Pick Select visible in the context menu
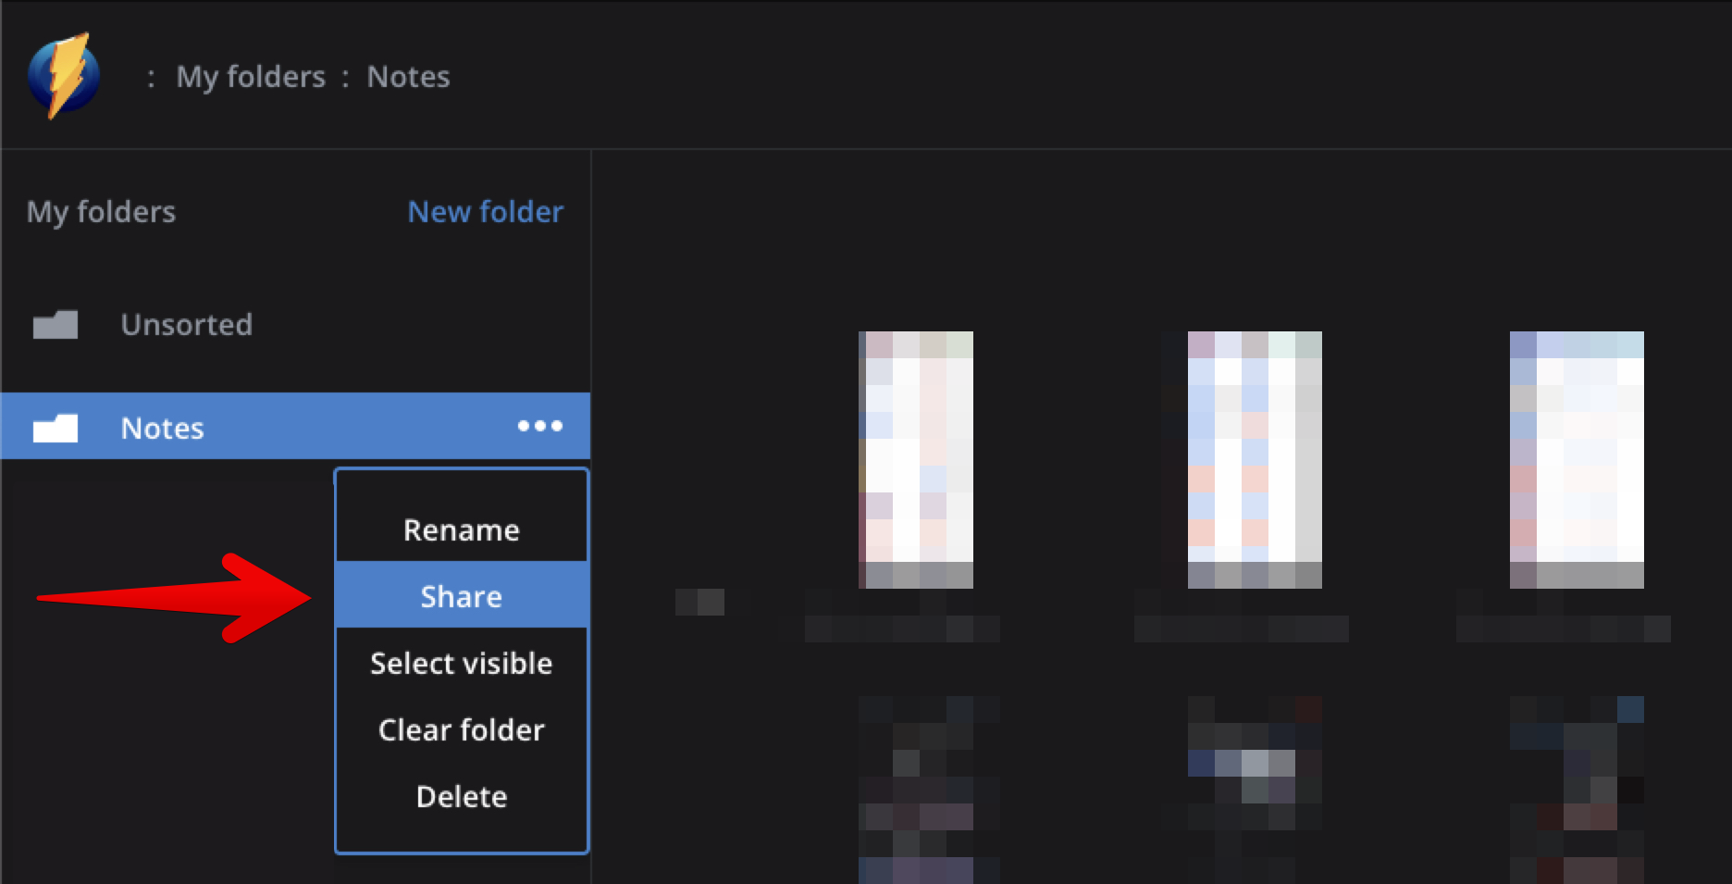The image size is (1732, 884). coord(461,664)
